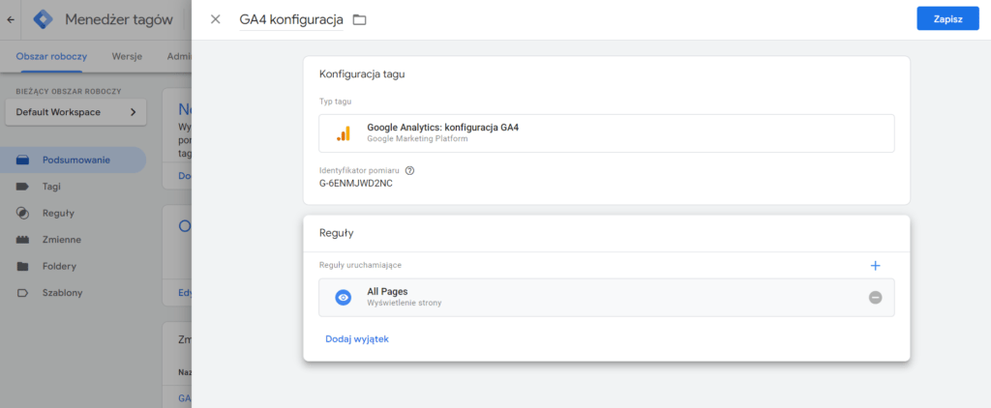Click the Reguły circular icon
The width and height of the screenshot is (991, 408).
(23, 214)
